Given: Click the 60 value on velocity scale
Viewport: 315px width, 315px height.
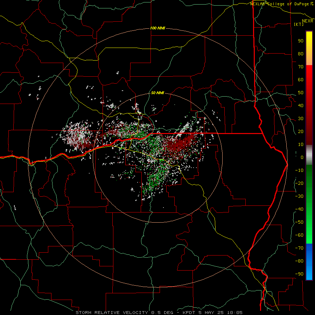Looking at the screenshot, I should [301, 80].
